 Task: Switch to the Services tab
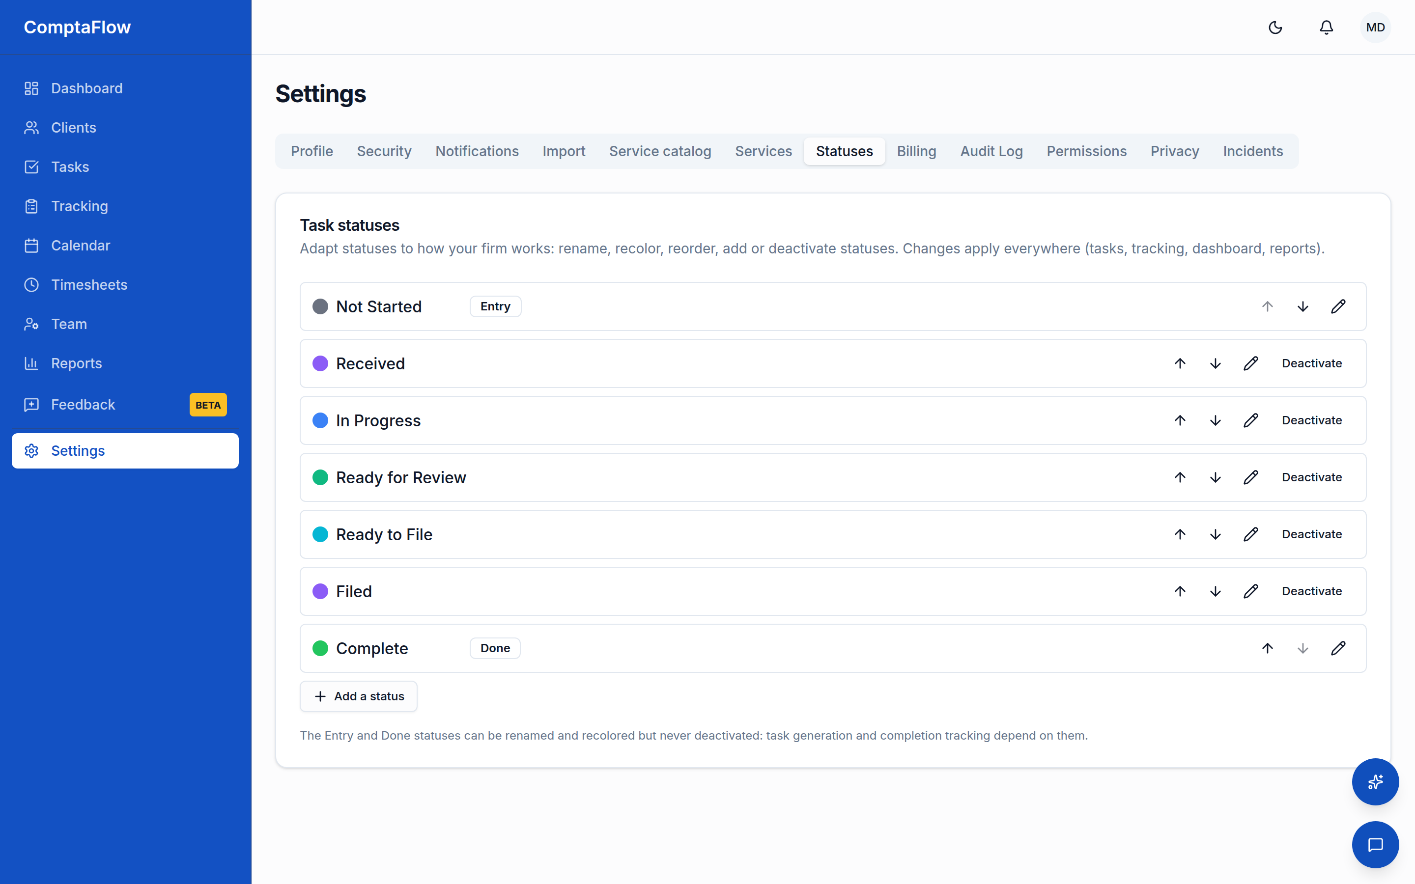tap(763, 151)
